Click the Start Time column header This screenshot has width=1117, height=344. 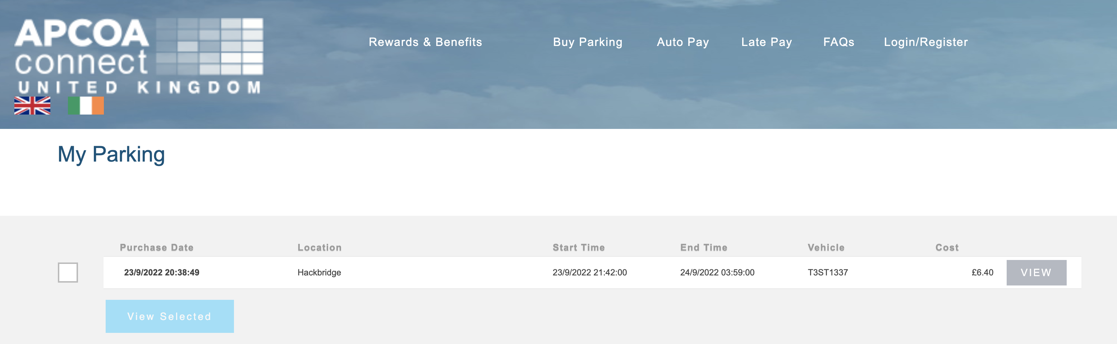[579, 247]
